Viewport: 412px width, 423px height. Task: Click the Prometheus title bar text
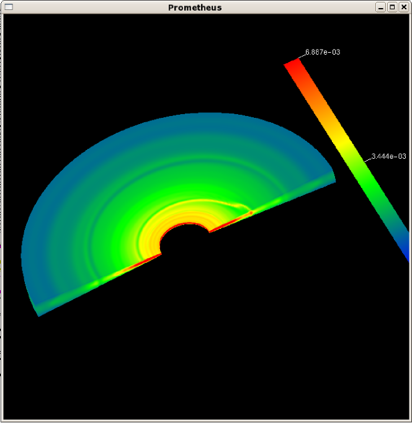(x=195, y=7)
